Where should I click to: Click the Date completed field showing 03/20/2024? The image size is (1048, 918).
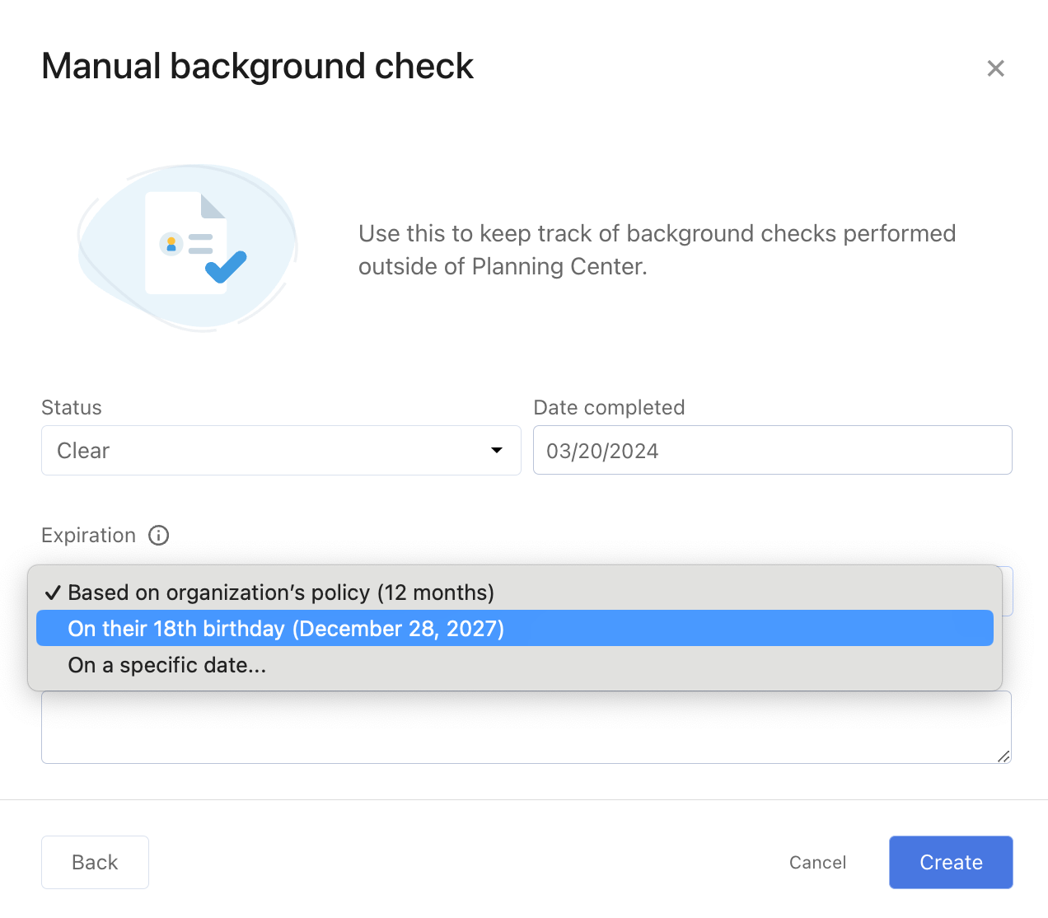(x=773, y=450)
